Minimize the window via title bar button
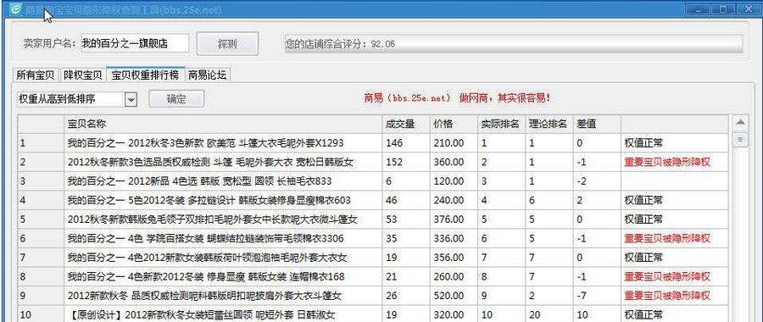 coord(699,8)
